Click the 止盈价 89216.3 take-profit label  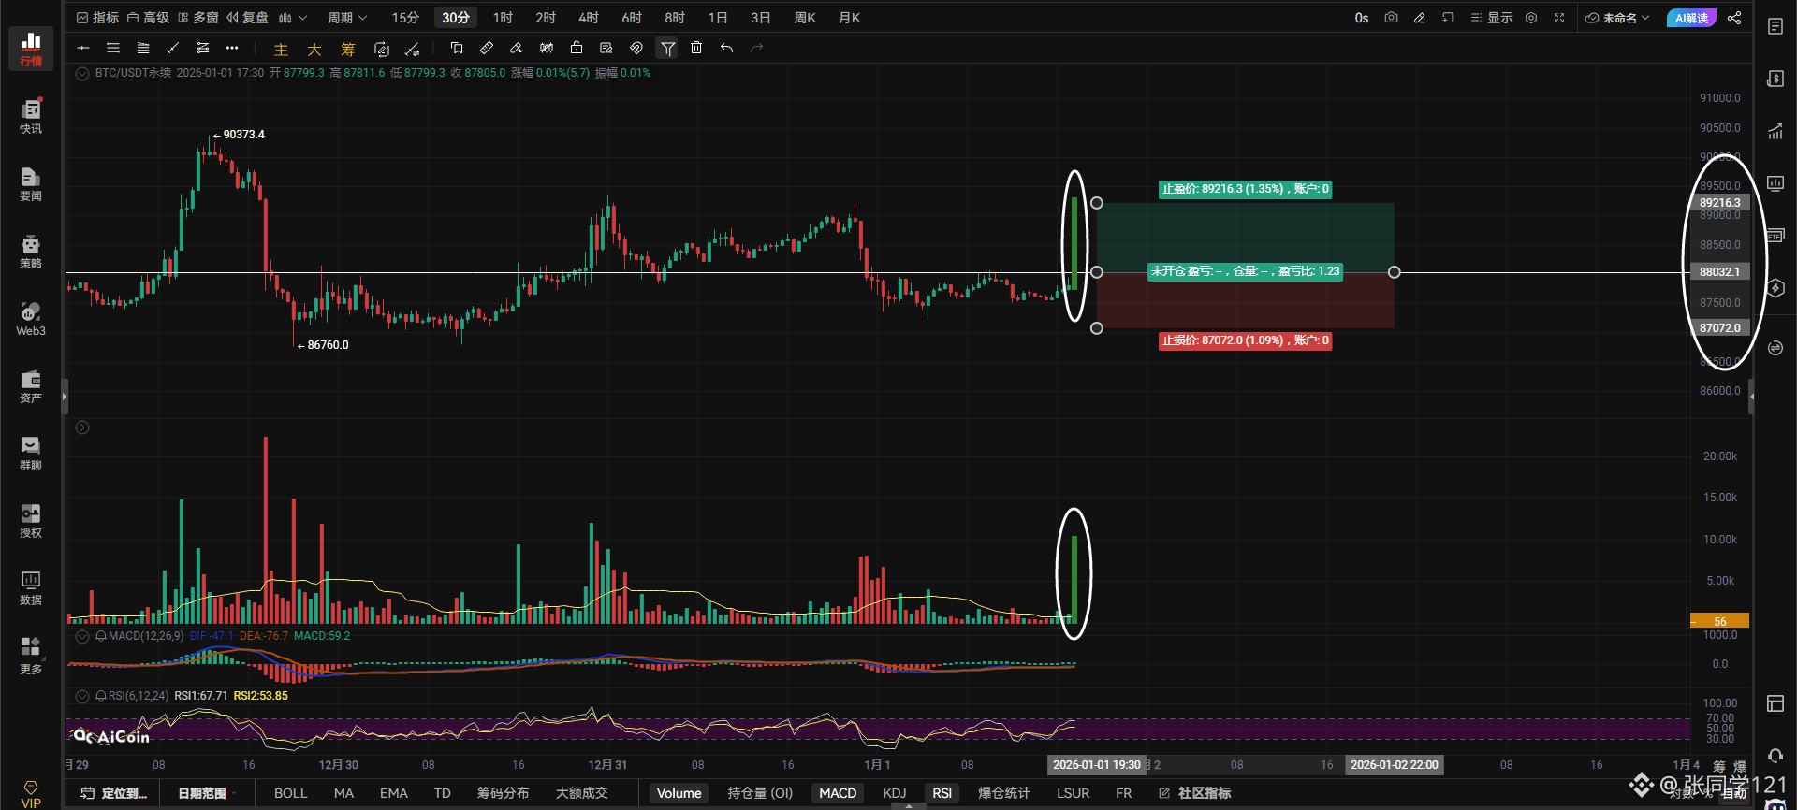click(x=1245, y=189)
